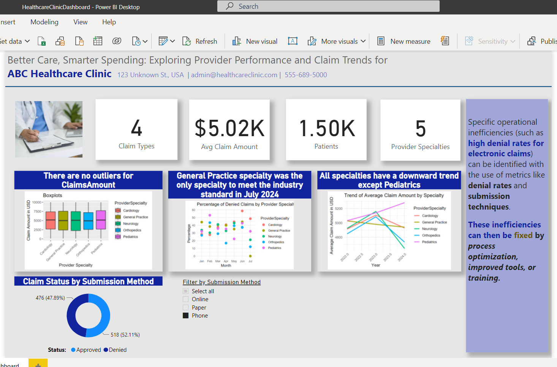
Task: Expand the Sensitivity dropdown arrow
Action: click(513, 41)
